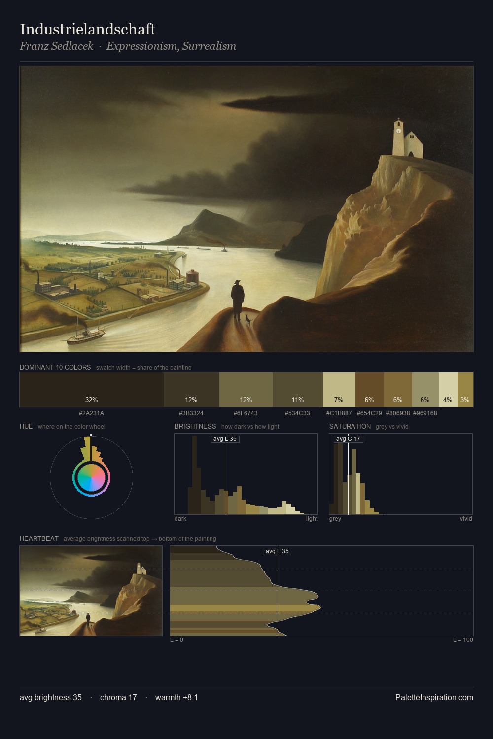Select the 7% swatch #C1B887

click(x=339, y=390)
